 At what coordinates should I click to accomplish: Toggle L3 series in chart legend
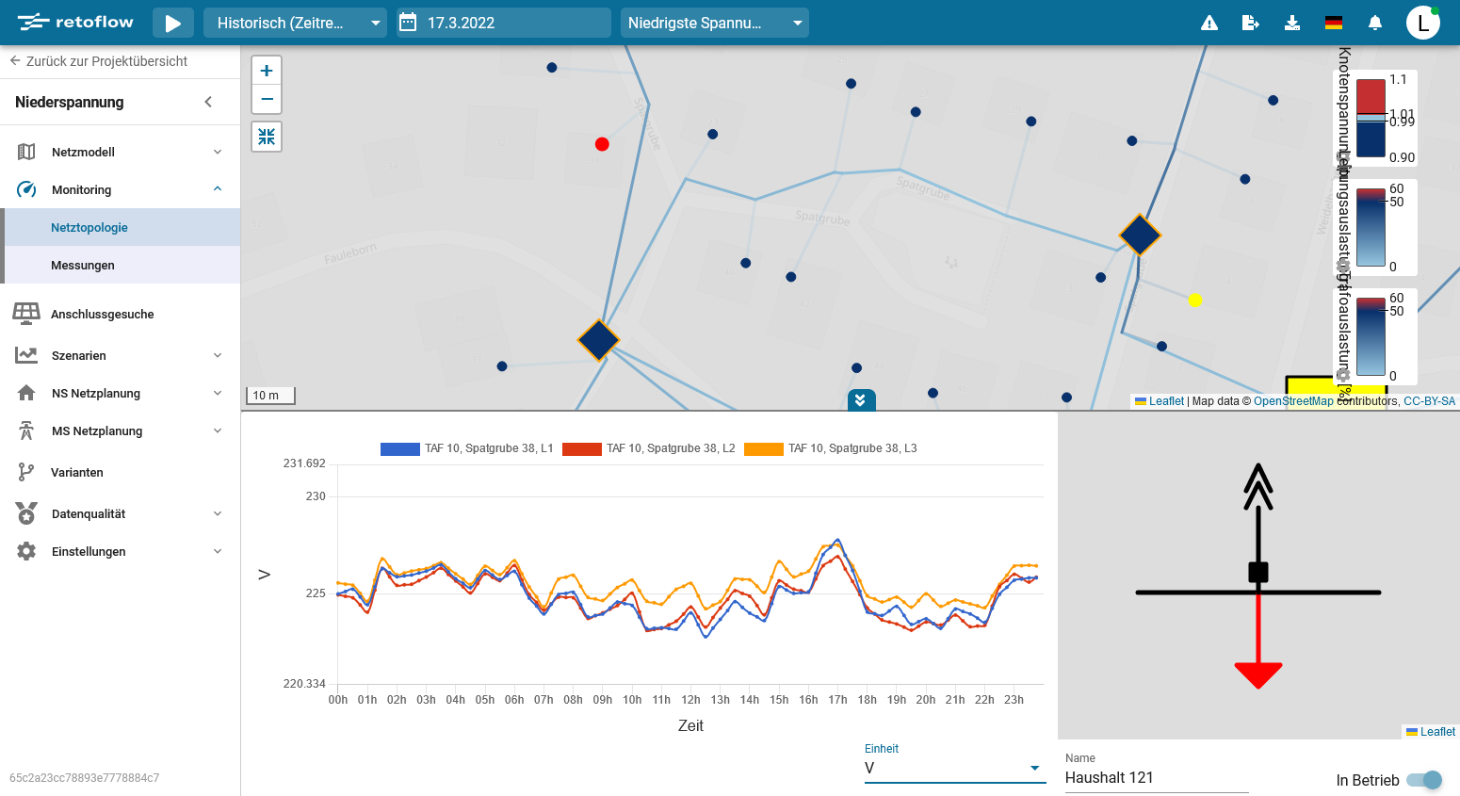coord(830,448)
